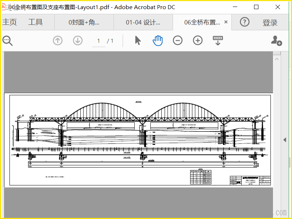This screenshot has height=219, width=292.
Task: Go to previous page arrow
Action: [58, 41]
